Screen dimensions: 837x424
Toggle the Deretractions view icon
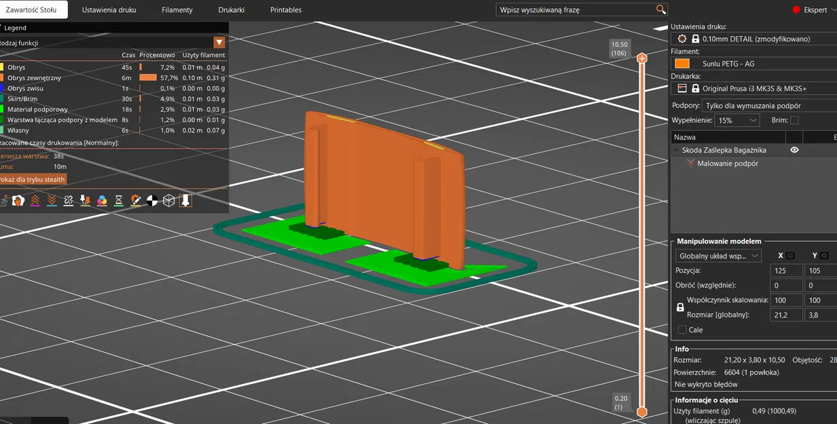(52, 201)
